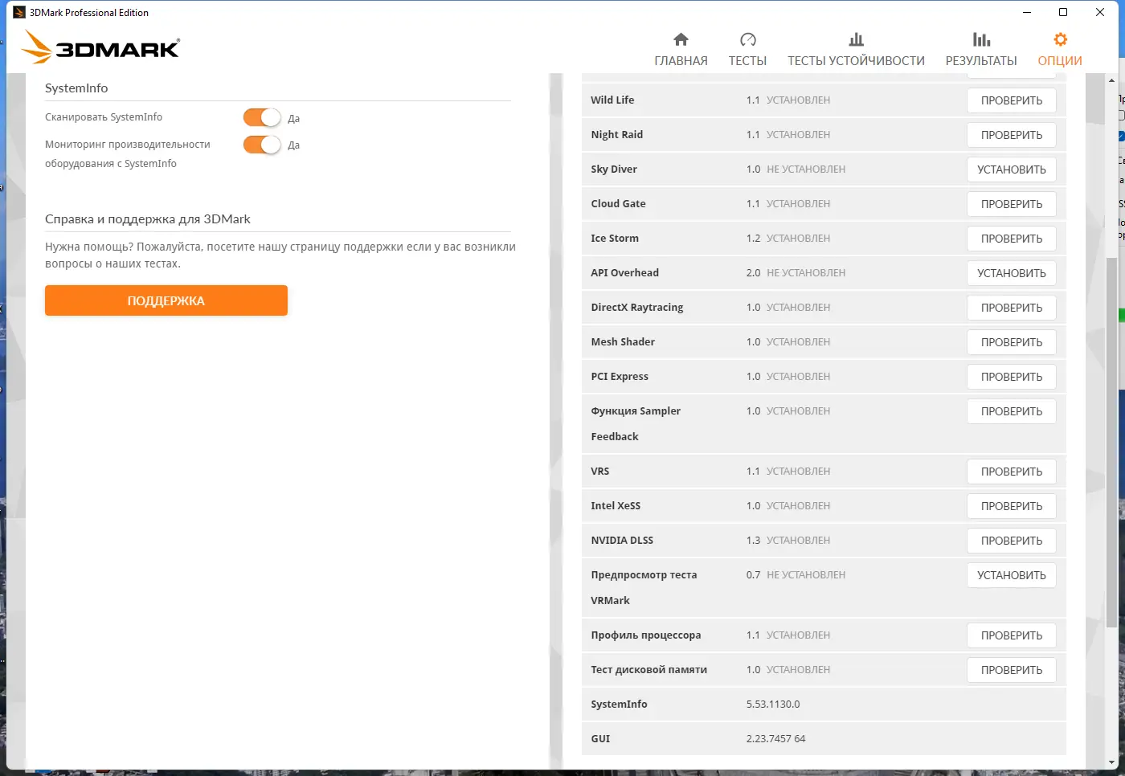The image size is (1125, 776).
Task: Click the 3DMark title bar app icon
Action: click(19, 12)
